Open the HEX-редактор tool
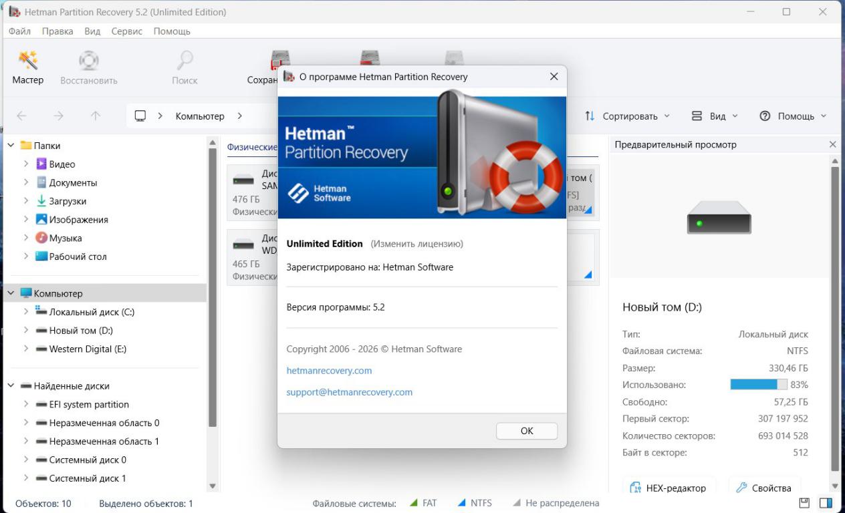This screenshot has width=845, height=513. [x=669, y=488]
